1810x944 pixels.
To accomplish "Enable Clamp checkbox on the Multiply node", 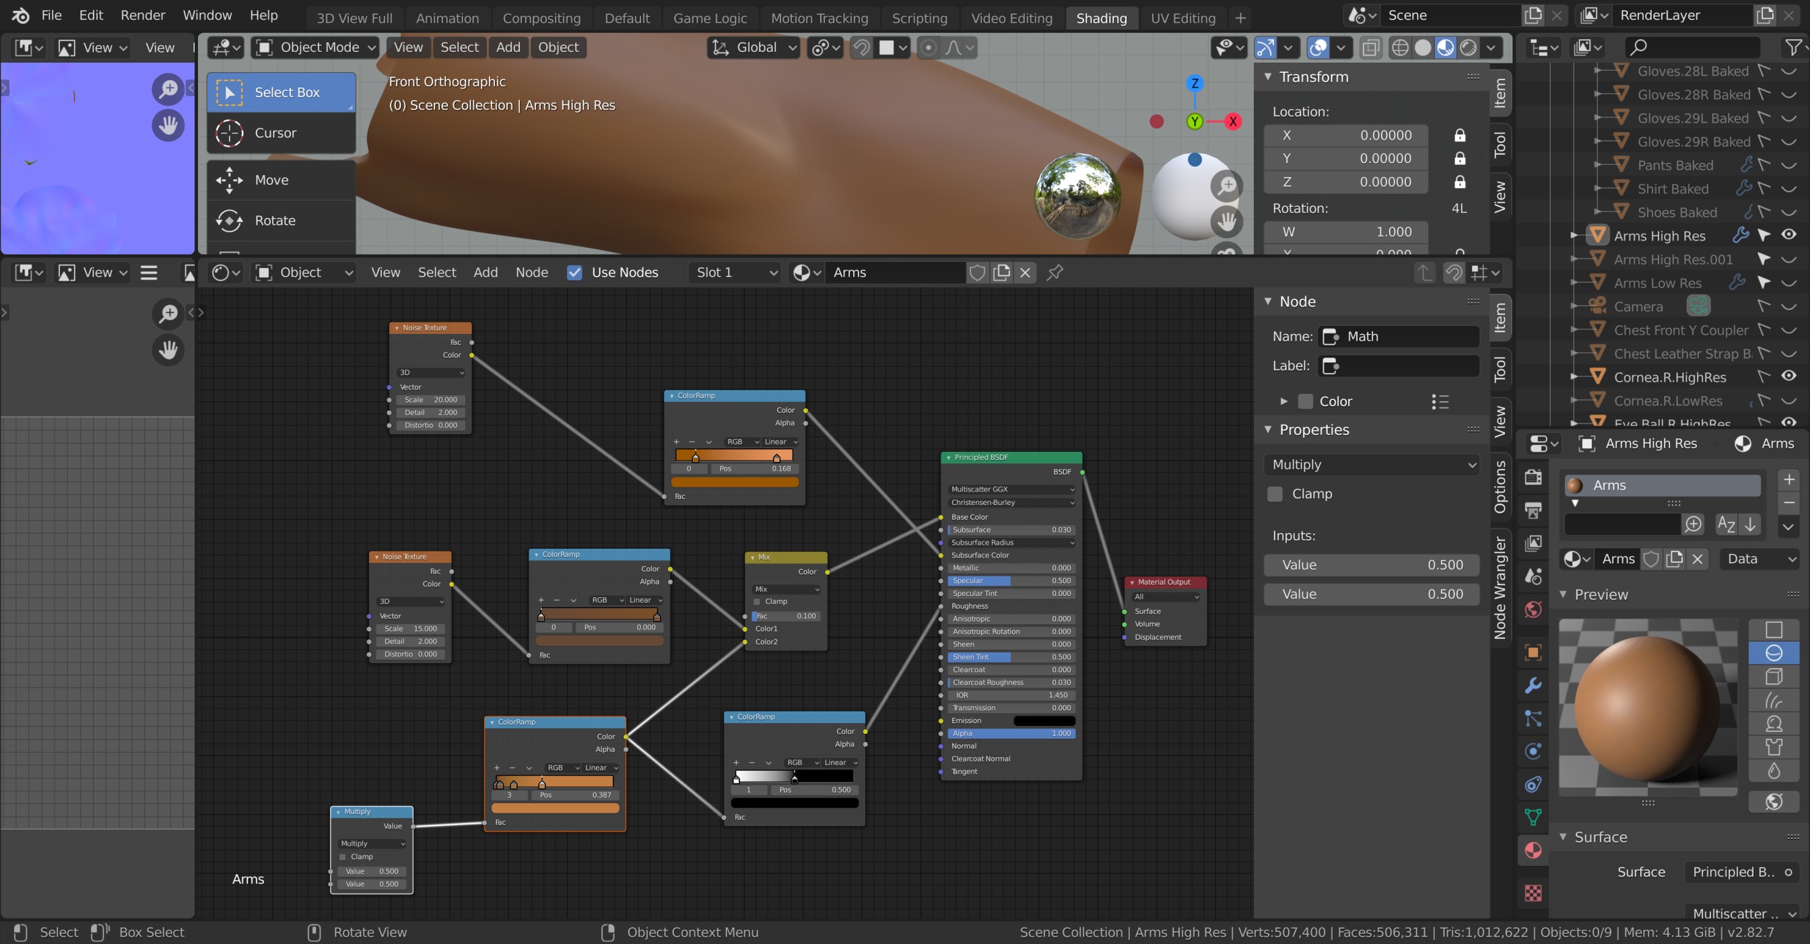I will click(343, 857).
